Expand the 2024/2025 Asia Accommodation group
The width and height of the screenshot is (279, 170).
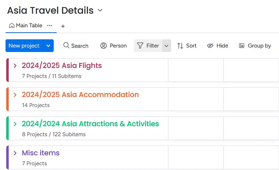click(15, 95)
